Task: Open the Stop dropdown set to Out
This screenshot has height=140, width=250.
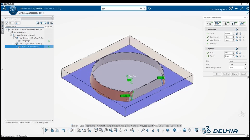Action: (238, 65)
